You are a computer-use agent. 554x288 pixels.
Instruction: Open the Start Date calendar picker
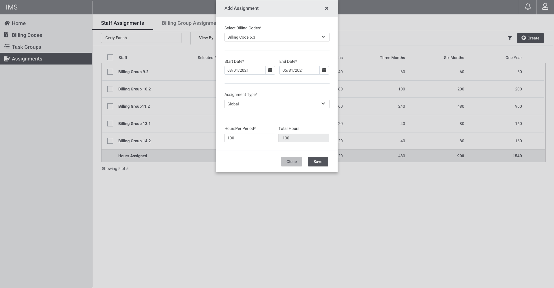[x=270, y=70]
